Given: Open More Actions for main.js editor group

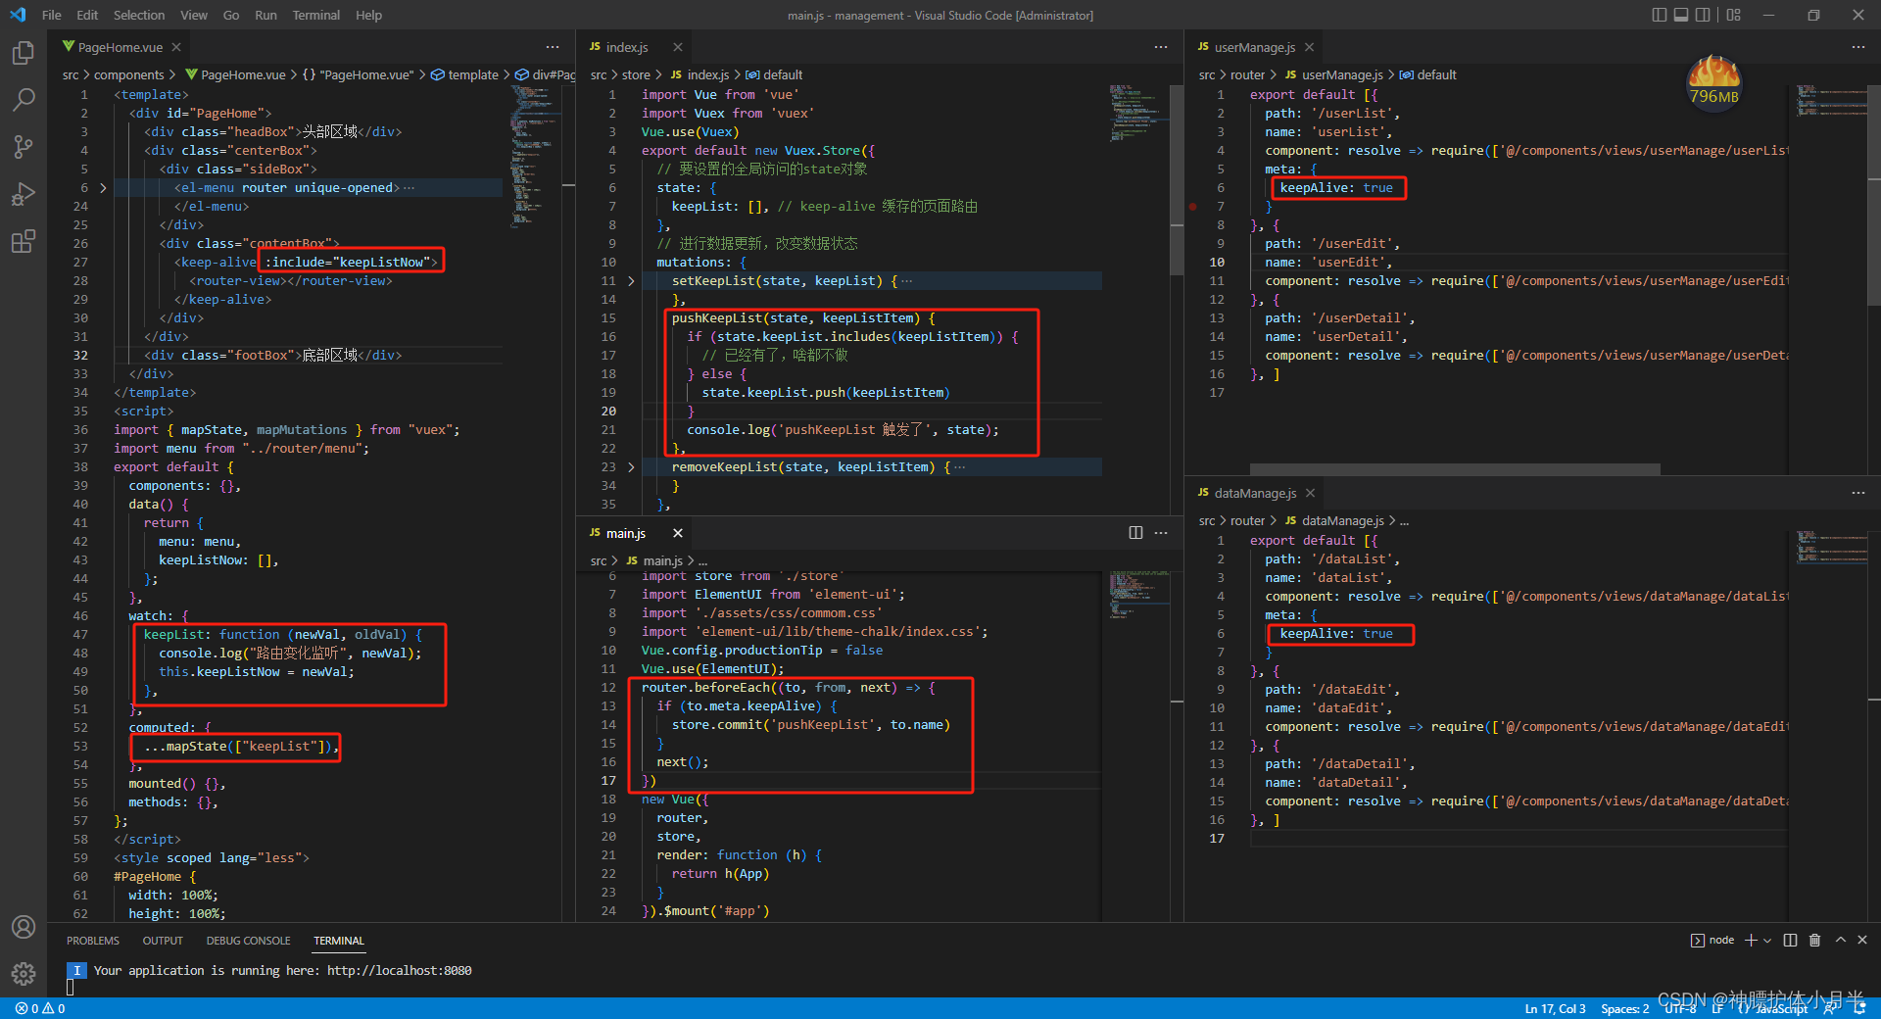Looking at the screenshot, I should [1161, 533].
